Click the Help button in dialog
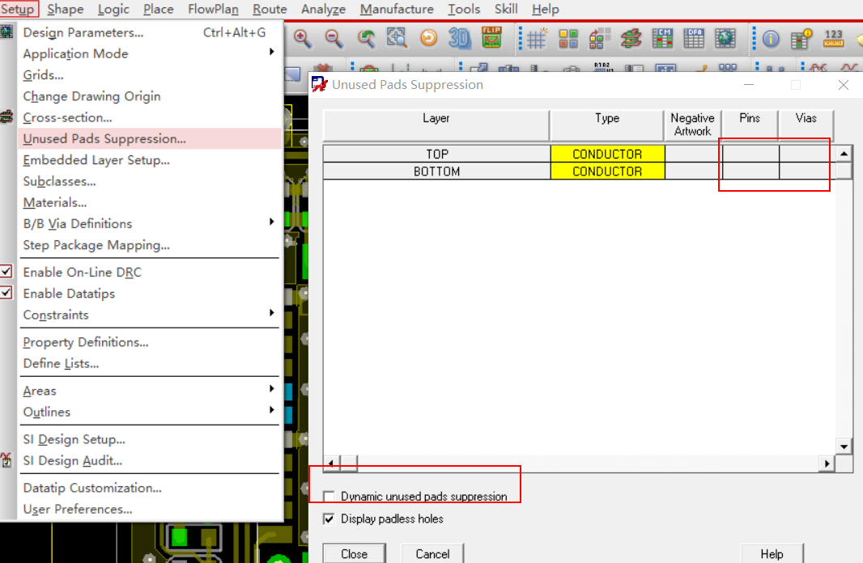The height and width of the screenshot is (563, 863). pyautogui.click(x=772, y=553)
